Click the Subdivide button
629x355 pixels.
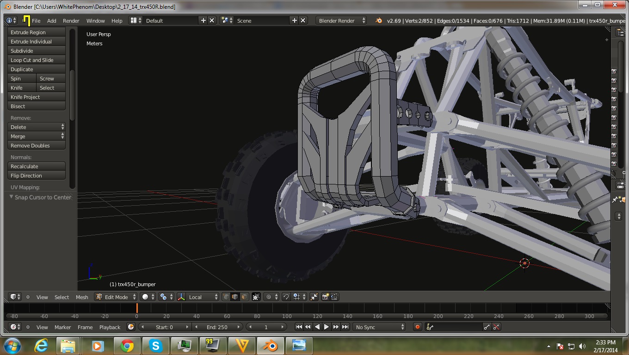coord(37,50)
